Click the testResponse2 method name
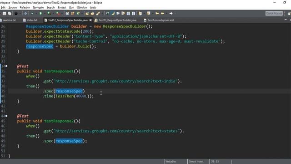Screen dimensions: 291x164 point(59,121)
